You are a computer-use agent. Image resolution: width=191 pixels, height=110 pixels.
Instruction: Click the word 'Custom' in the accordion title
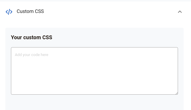coord(25,11)
